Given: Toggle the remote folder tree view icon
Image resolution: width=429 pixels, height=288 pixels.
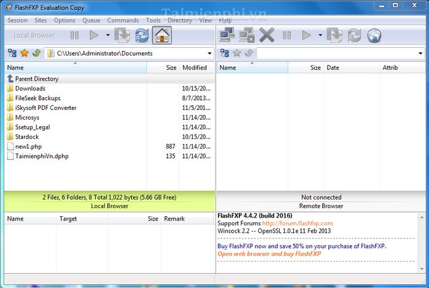Looking at the screenshot, I should 225,53.
